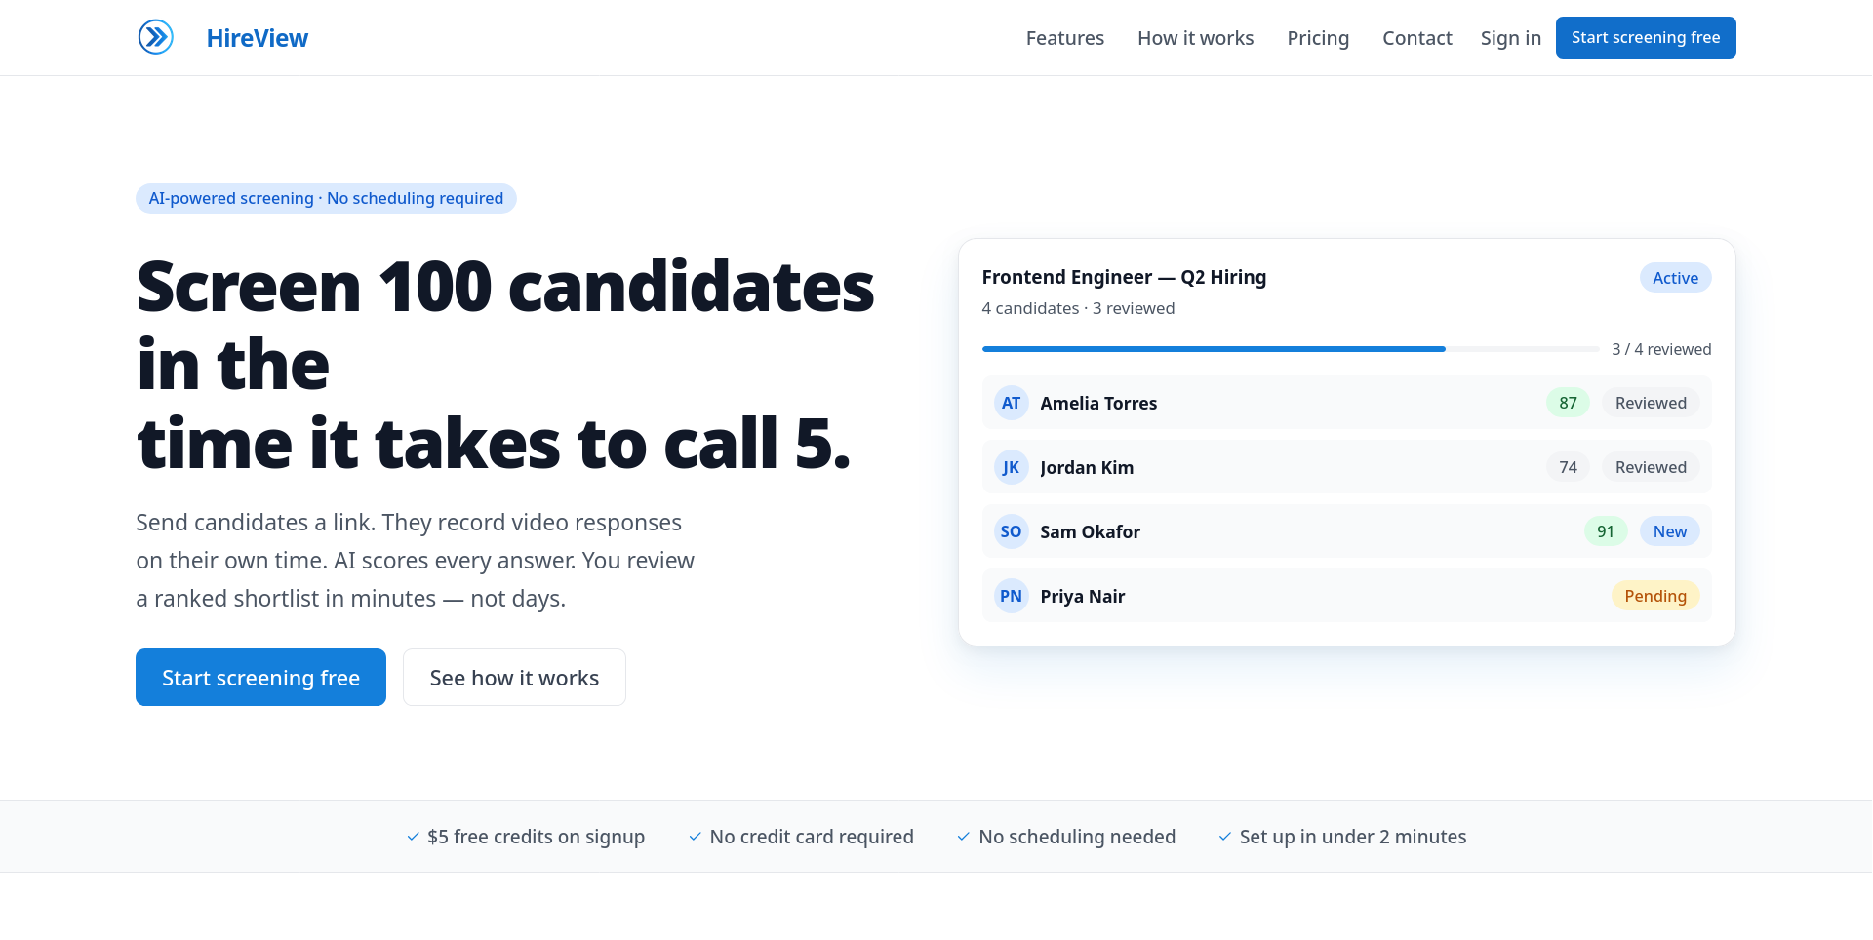Select Amelia Torres's AT avatar
Image resolution: width=1873 pixels, height=940 pixels.
[1011, 403]
